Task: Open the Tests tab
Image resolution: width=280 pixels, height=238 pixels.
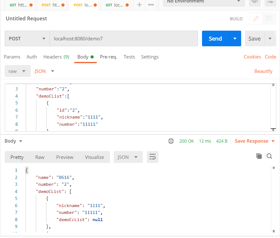Action: 129,57
